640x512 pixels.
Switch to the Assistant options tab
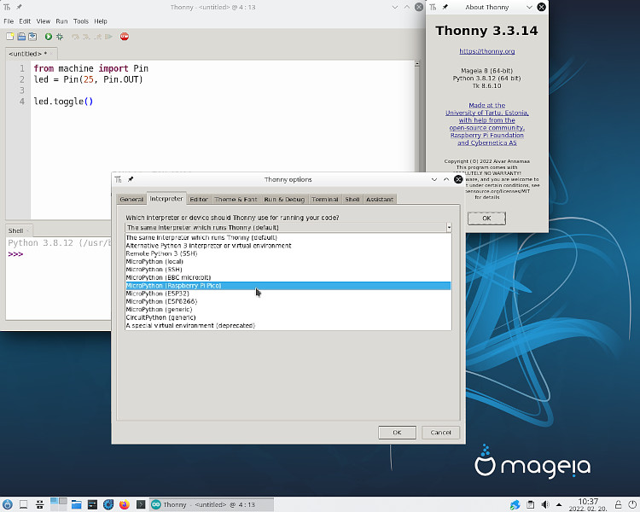point(380,199)
